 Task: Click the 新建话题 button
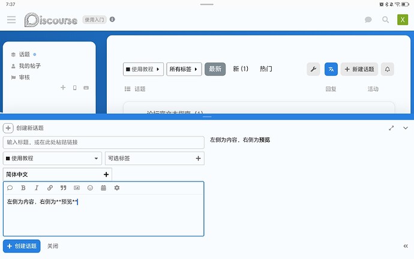pyautogui.click(x=359, y=69)
